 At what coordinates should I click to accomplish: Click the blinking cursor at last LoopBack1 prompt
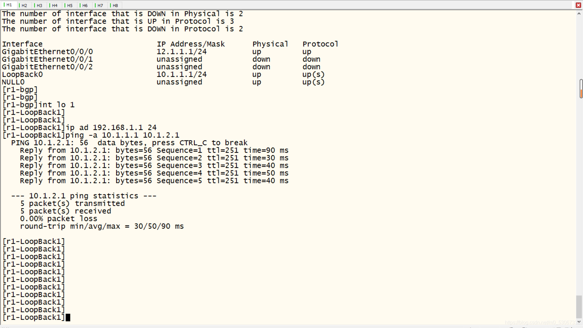[68, 318]
